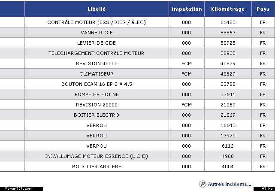275x191 pixels.
Task: Click the Libellé column header
Action: click(97, 9)
